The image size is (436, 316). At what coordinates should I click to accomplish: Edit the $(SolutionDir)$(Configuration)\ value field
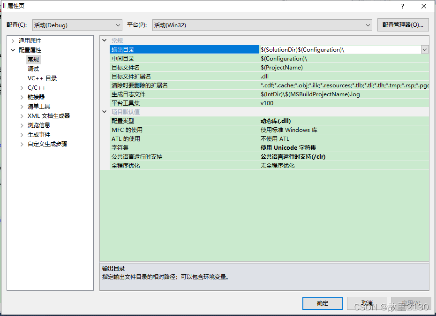(x=340, y=50)
